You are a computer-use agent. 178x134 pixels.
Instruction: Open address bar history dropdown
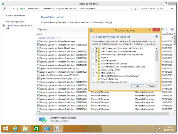click(x=132, y=9)
